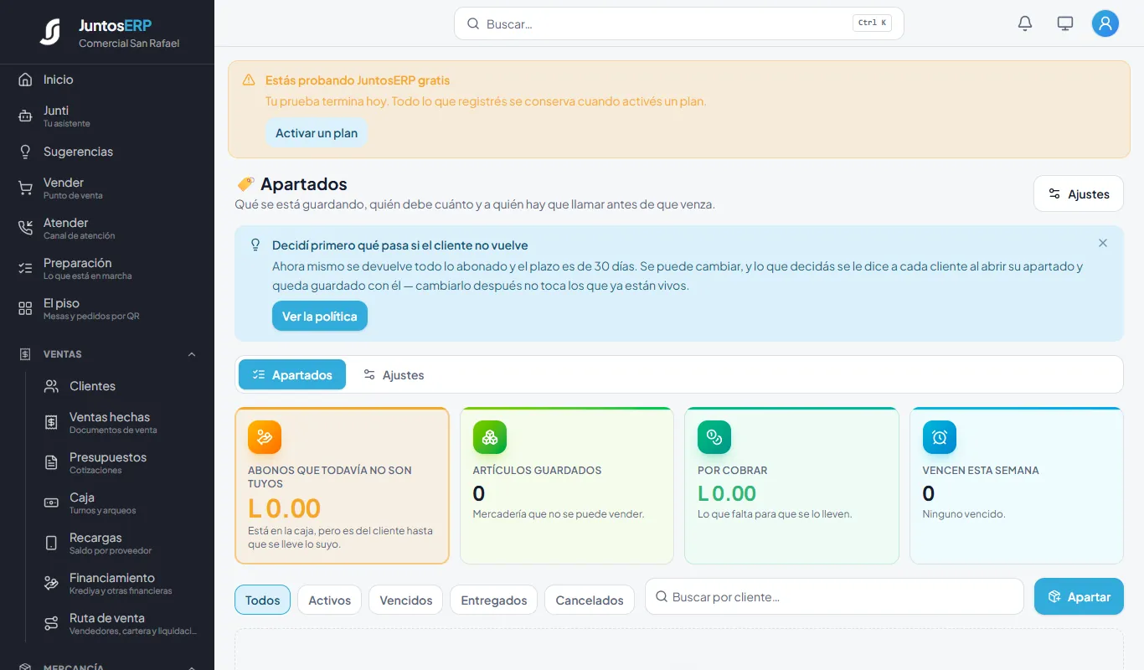1144x670 pixels.
Task: Click the Presupuestos document icon
Action: [51, 462]
